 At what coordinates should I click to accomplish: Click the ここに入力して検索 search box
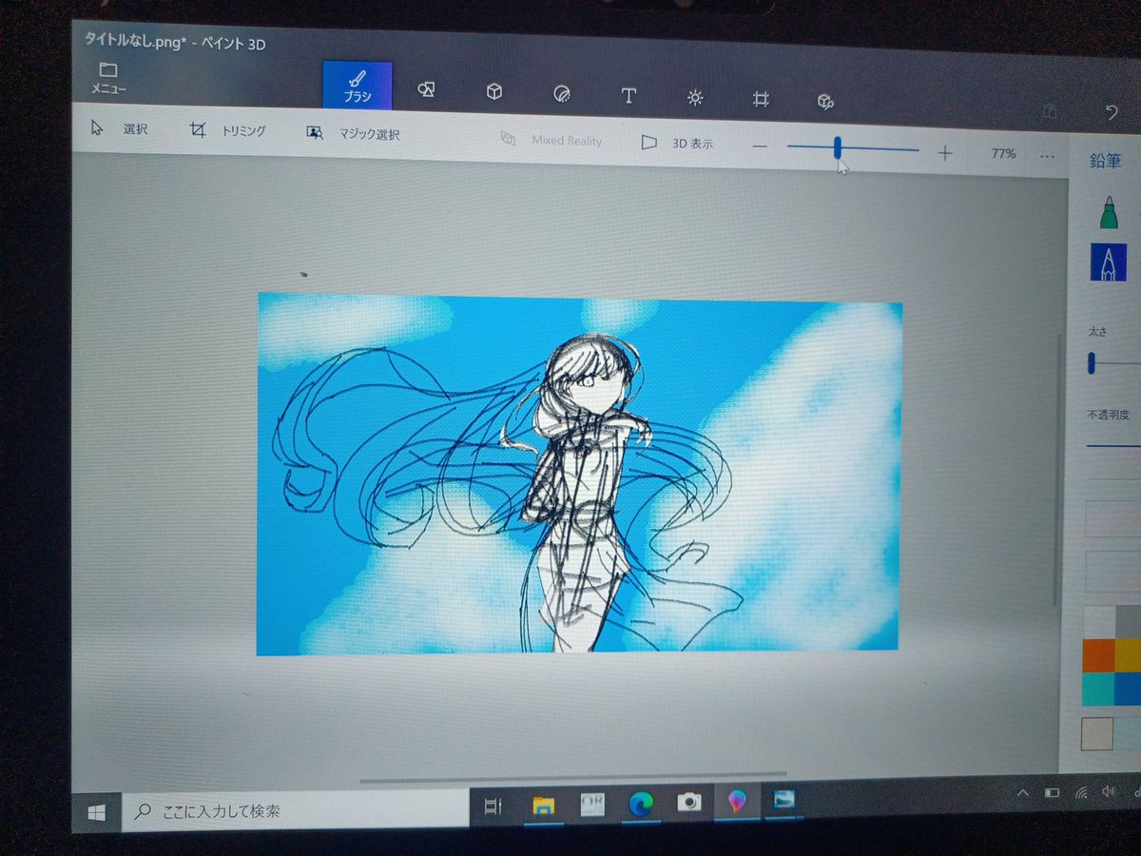click(x=295, y=810)
